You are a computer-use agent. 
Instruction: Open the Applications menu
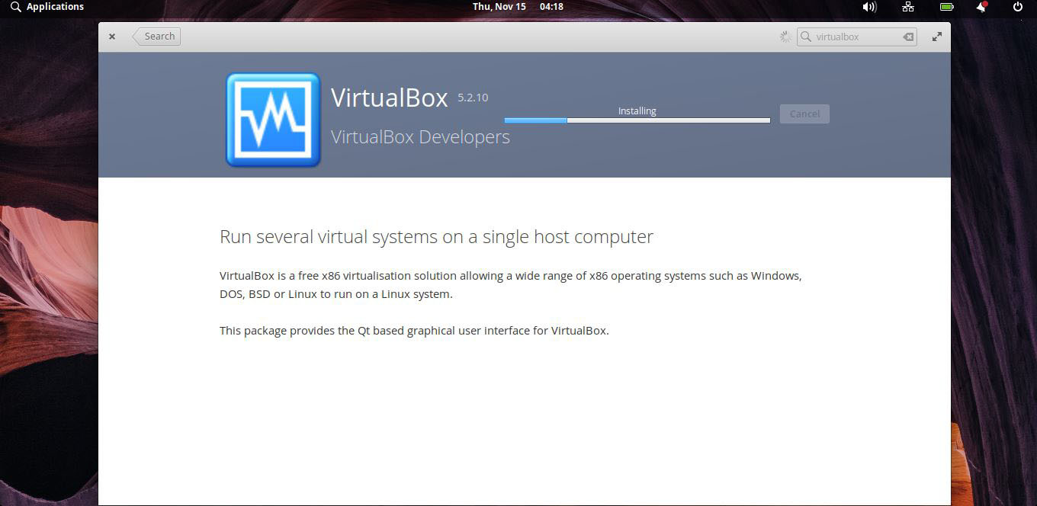click(53, 7)
